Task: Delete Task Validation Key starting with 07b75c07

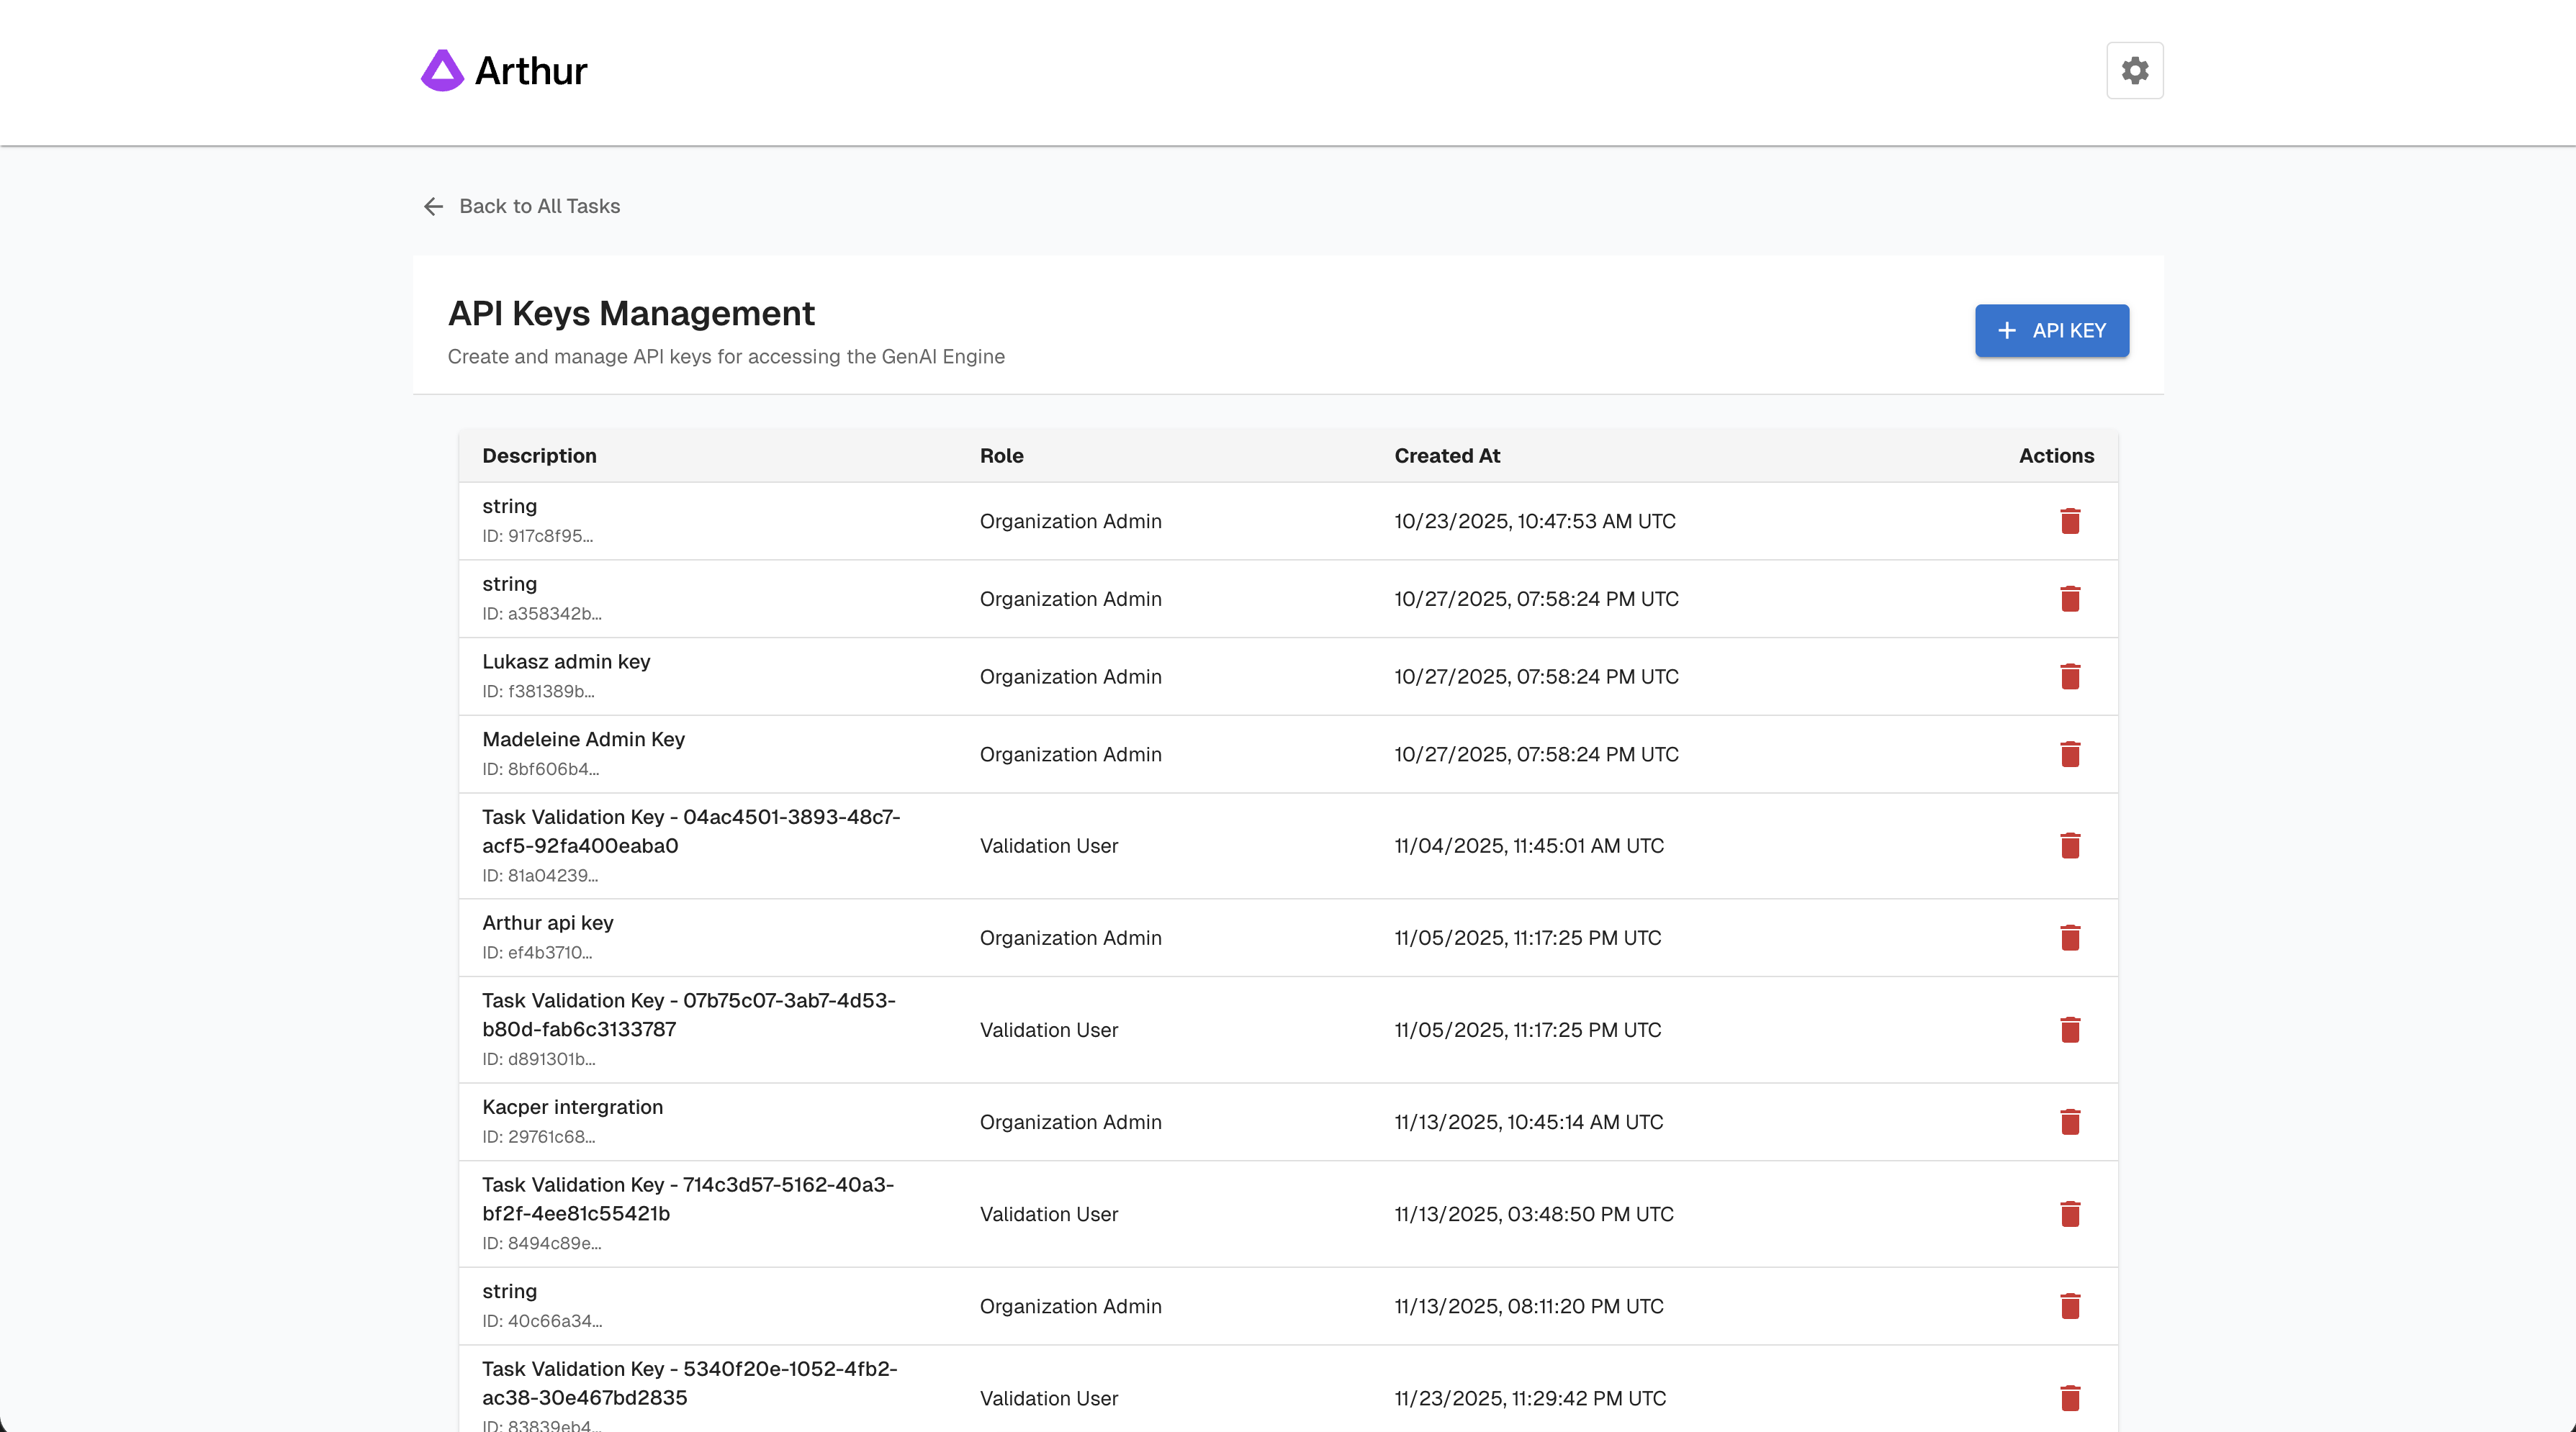Action: pyautogui.click(x=2071, y=1029)
